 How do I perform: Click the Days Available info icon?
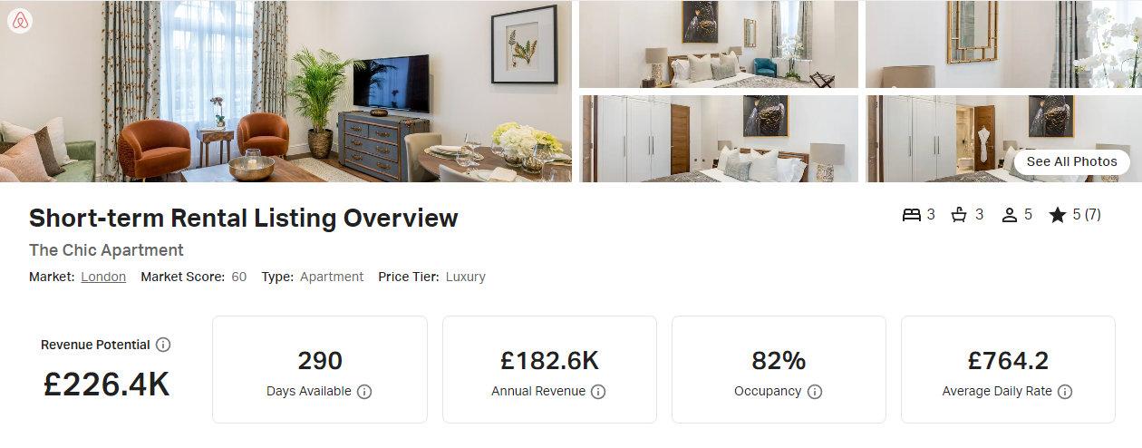pyautogui.click(x=364, y=392)
